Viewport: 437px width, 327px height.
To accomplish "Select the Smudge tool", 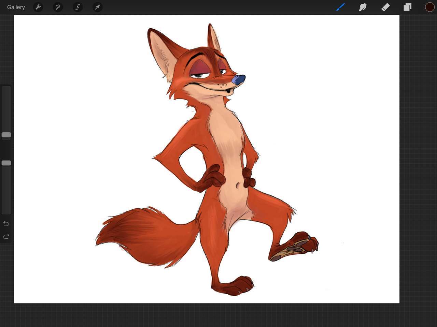I will click(x=363, y=7).
